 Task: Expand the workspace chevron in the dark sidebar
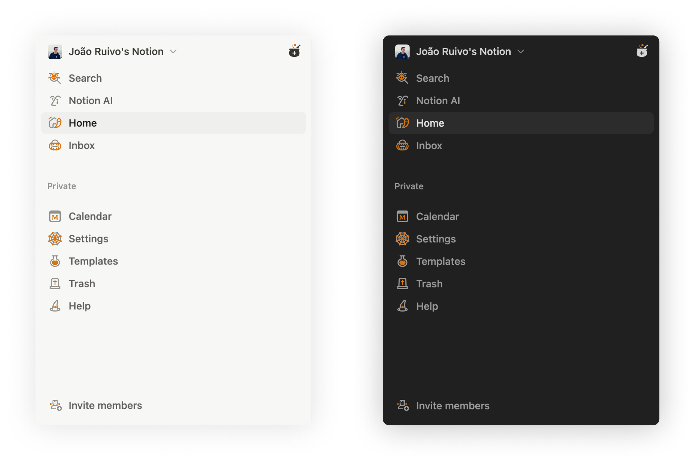click(521, 52)
